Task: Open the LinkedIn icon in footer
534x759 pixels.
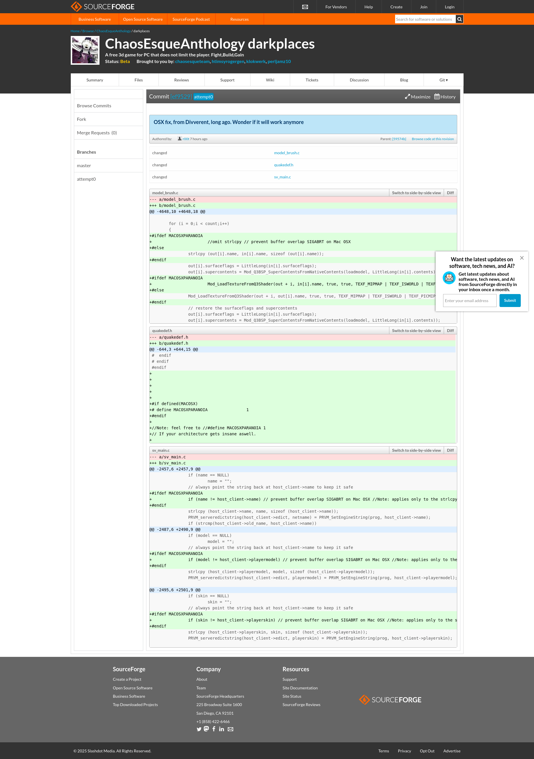Action: pyautogui.click(x=221, y=729)
